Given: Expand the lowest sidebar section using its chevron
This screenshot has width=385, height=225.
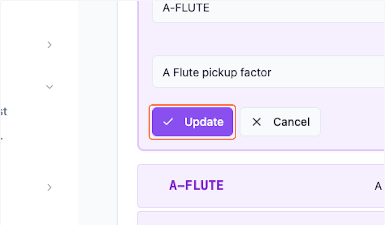Looking at the screenshot, I should click(49, 187).
